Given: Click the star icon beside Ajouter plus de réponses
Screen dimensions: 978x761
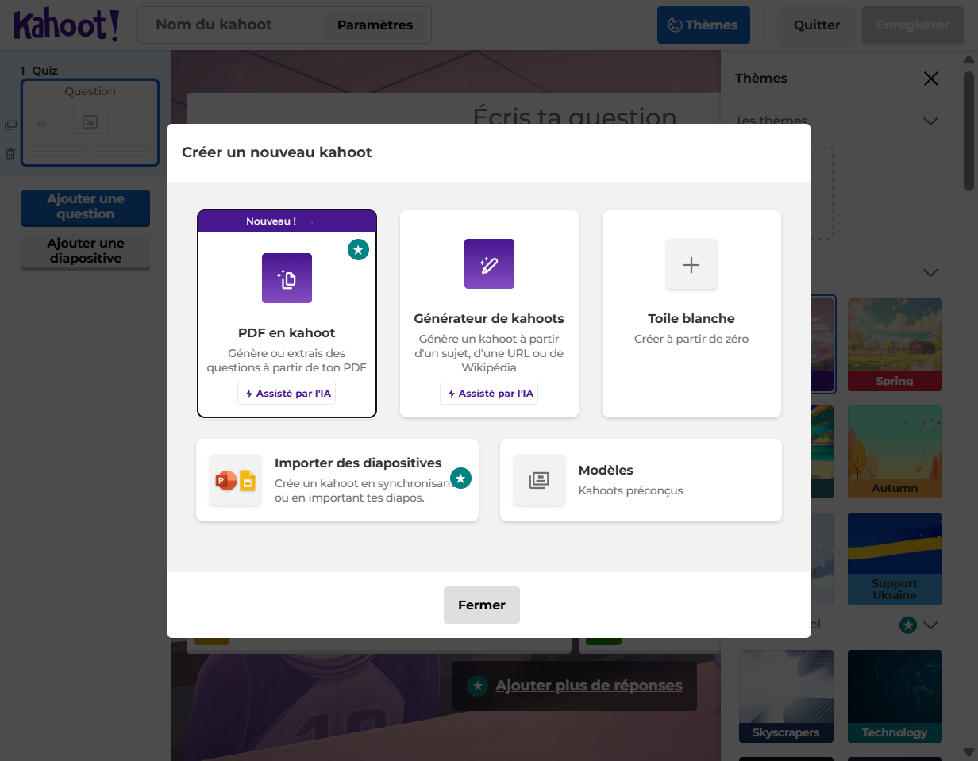Looking at the screenshot, I should (x=477, y=686).
